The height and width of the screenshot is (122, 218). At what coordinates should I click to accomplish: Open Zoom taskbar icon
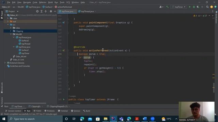click(153, 119)
